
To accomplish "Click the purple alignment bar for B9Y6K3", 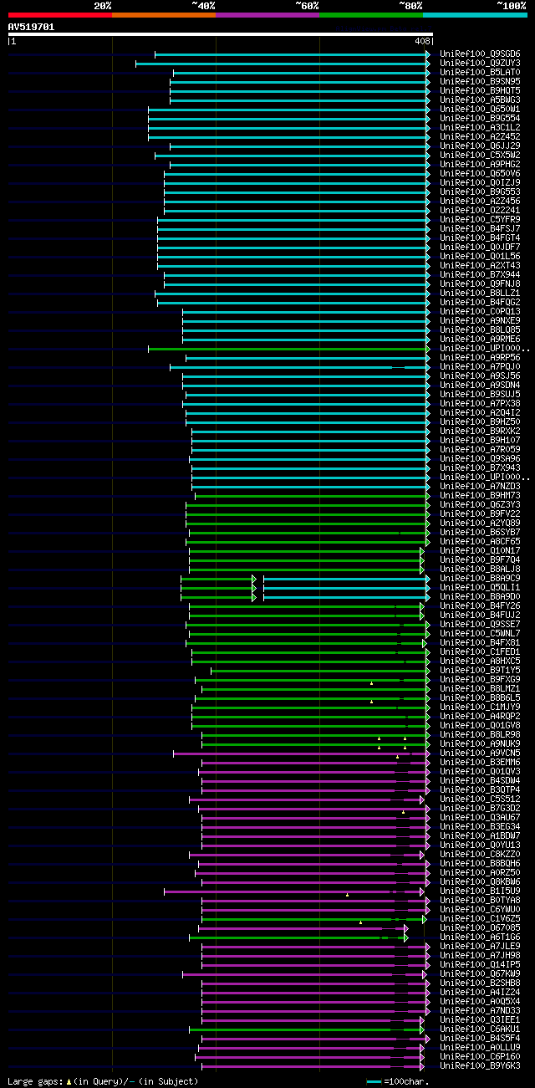I will pos(313,1066).
